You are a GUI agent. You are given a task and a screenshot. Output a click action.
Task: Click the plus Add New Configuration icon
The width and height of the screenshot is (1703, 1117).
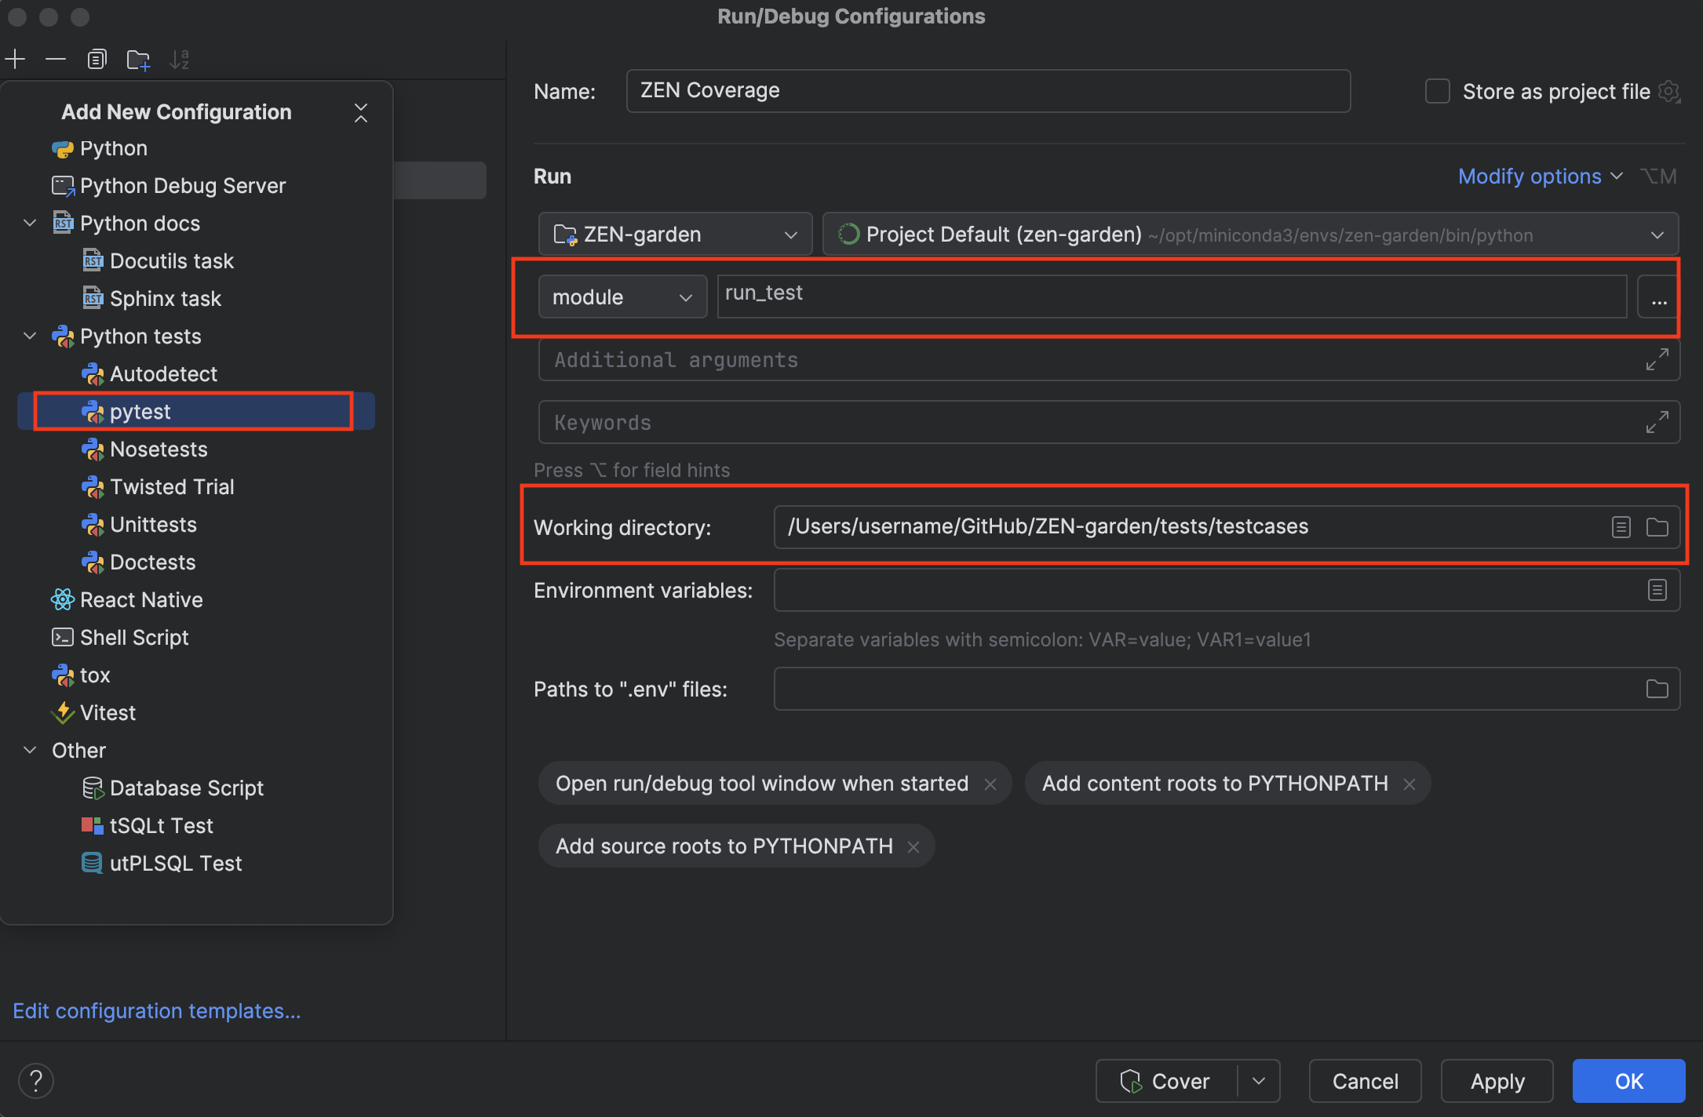(16, 59)
